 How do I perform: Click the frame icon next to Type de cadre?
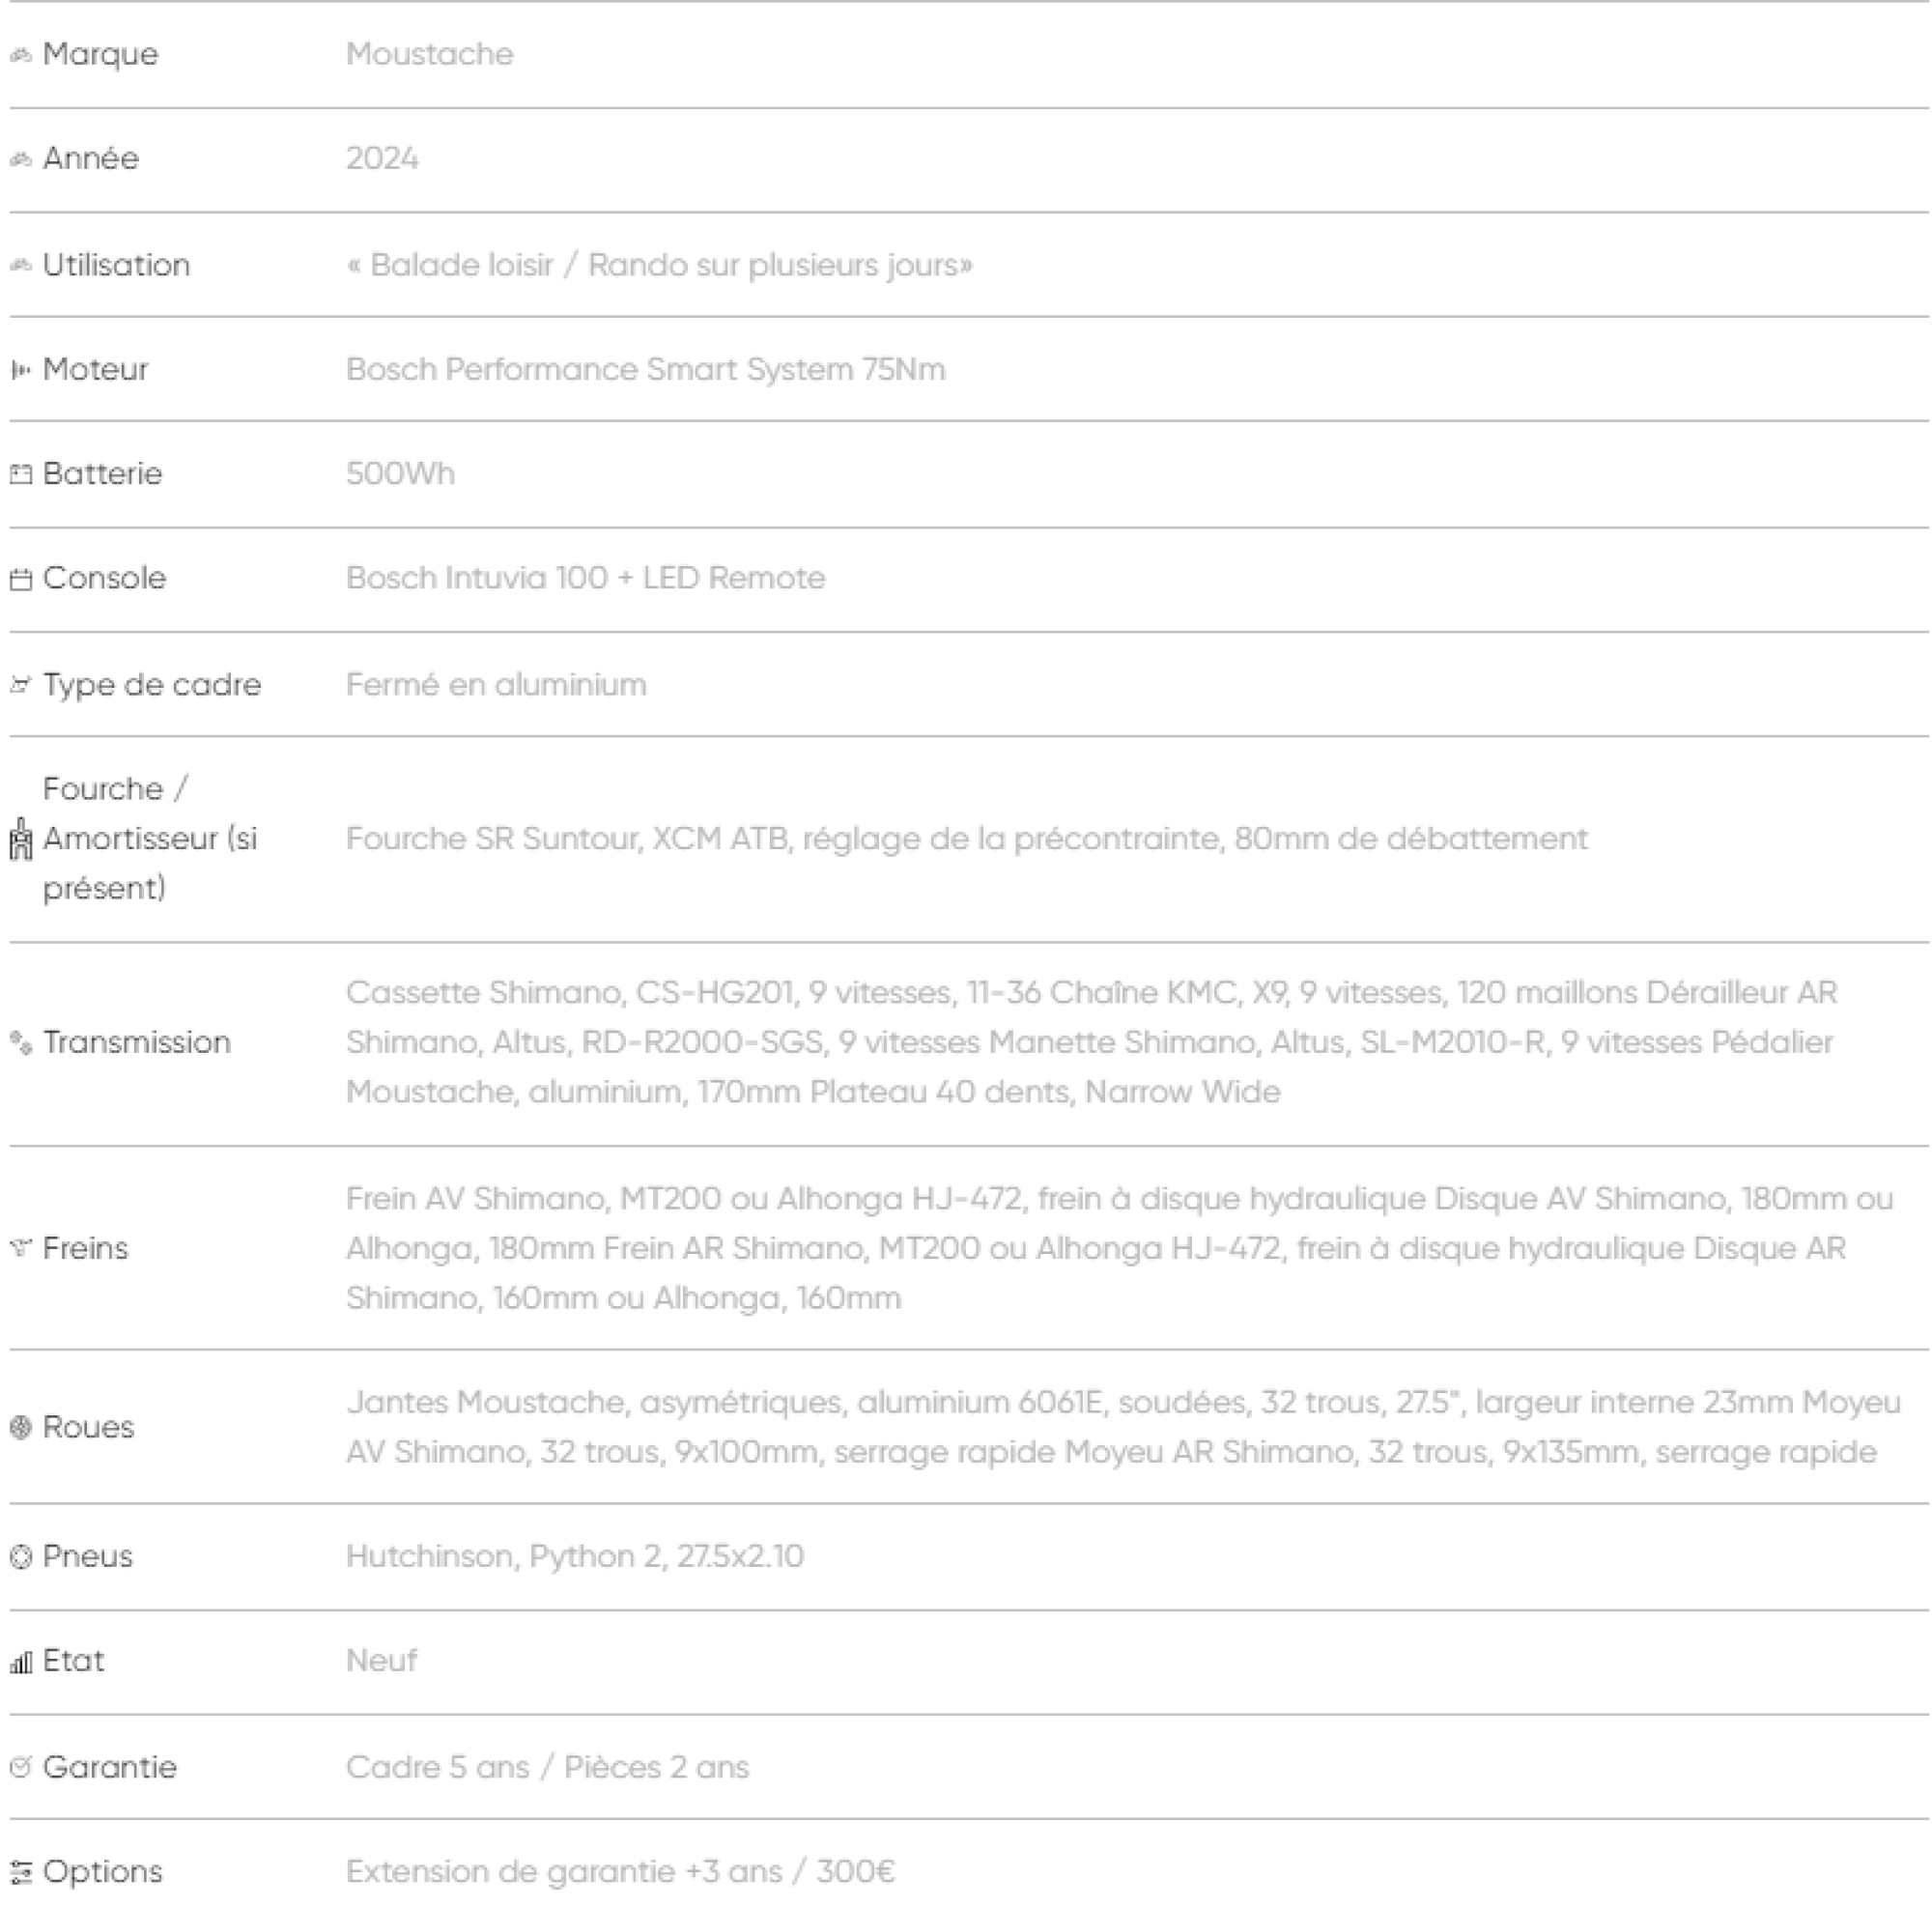coord(21,685)
